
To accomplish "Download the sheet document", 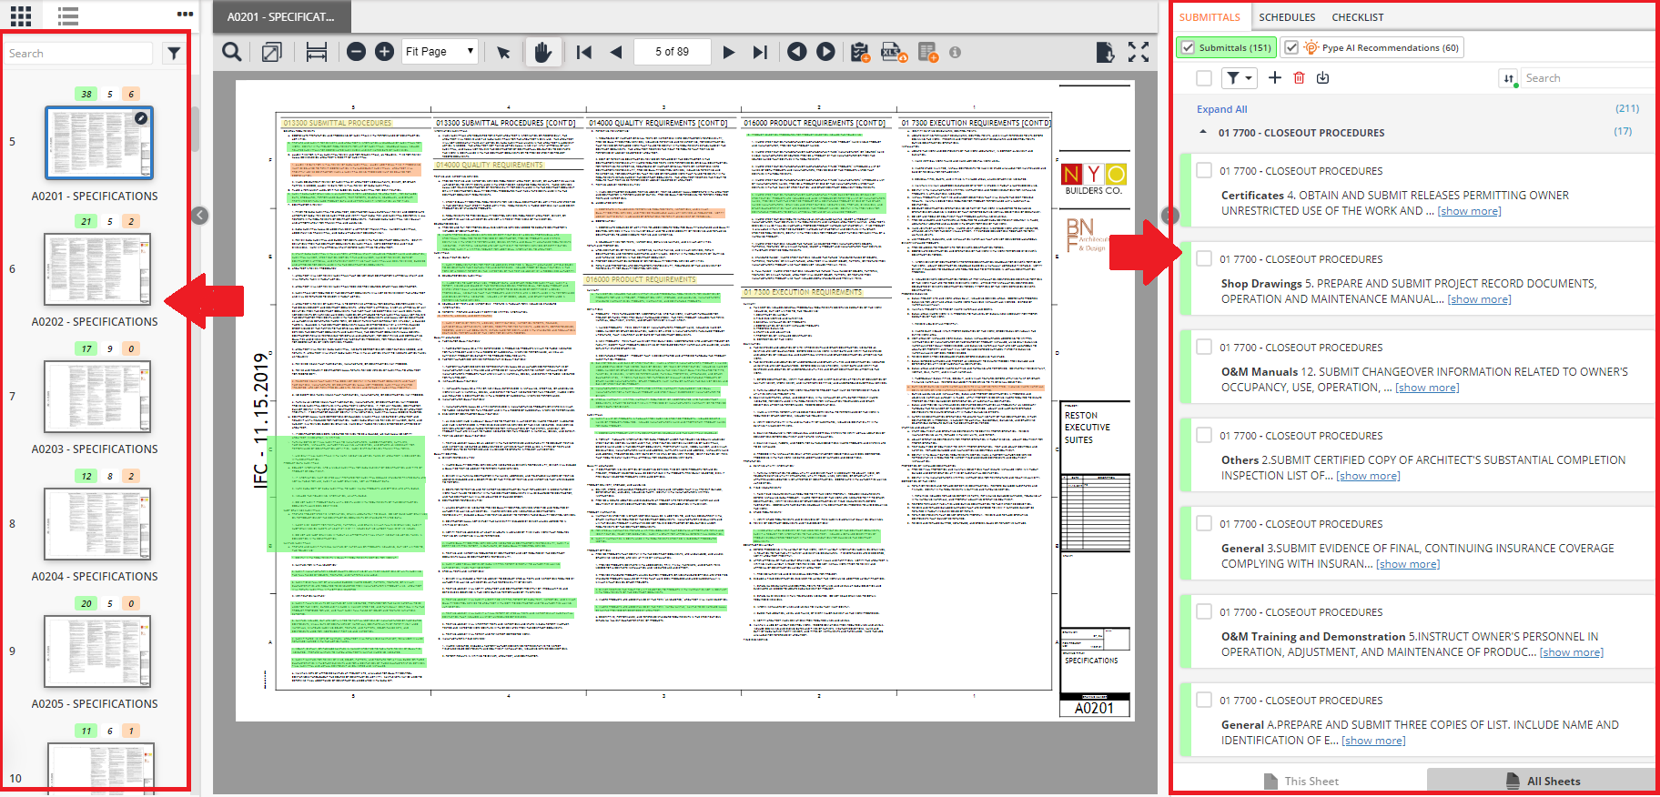I will click(x=1105, y=52).
